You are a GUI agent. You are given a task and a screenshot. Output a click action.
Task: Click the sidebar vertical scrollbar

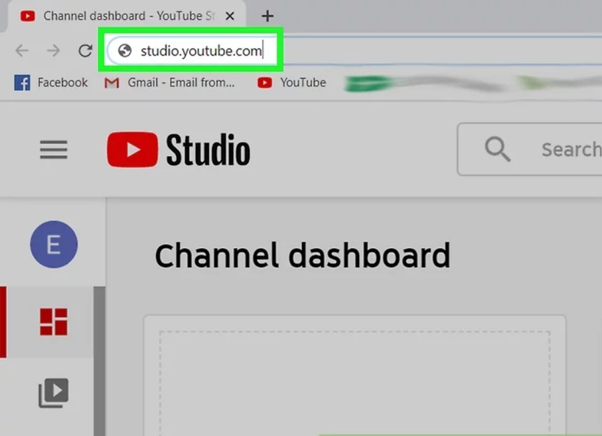point(100,361)
